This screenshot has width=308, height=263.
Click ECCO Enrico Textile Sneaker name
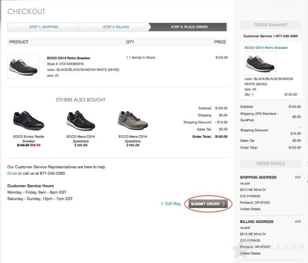coord(28,139)
